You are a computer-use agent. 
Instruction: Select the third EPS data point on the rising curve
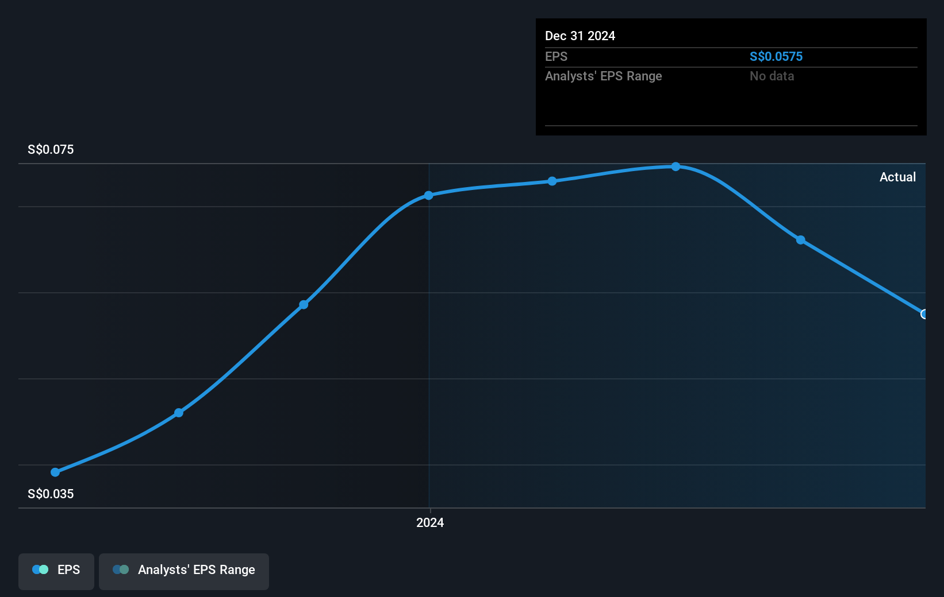click(x=304, y=304)
